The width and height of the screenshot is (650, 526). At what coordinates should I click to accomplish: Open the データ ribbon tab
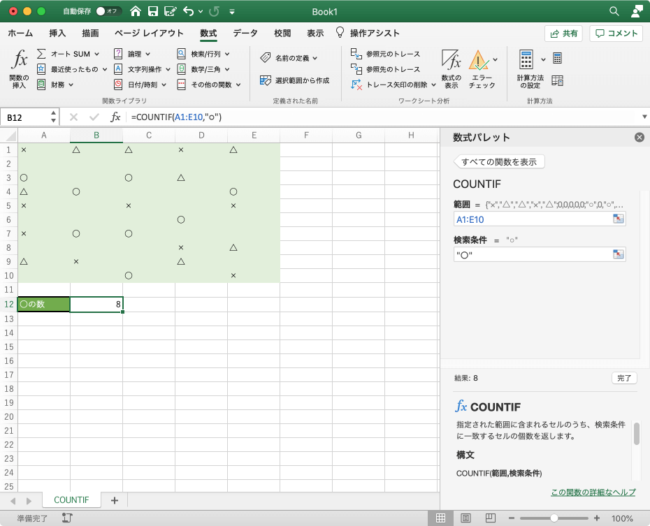click(x=245, y=33)
